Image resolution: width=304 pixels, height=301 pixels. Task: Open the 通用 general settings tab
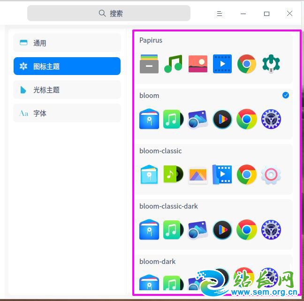67,43
